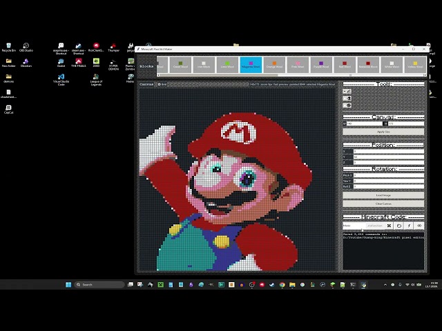Click the Minecraft code output console
The image size is (442, 331).
[x=383, y=250]
